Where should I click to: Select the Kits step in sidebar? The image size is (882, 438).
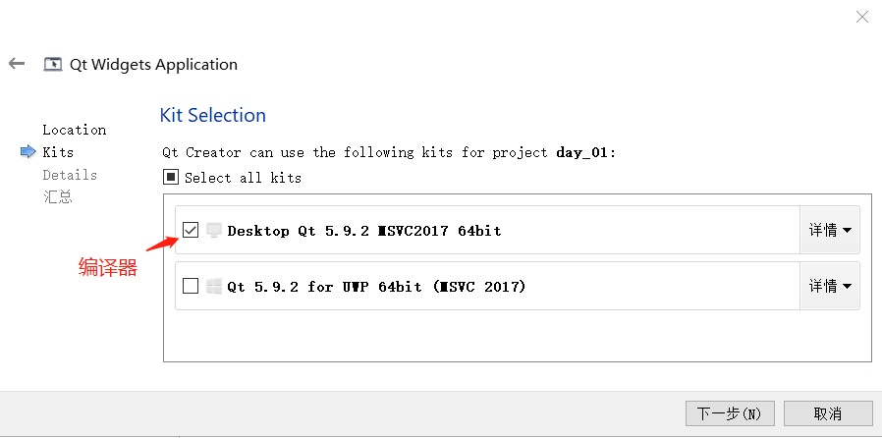click(58, 152)
